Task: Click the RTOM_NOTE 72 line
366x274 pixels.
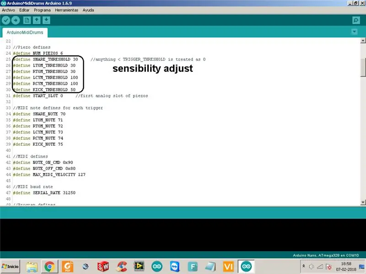Action: click(38, 126)
